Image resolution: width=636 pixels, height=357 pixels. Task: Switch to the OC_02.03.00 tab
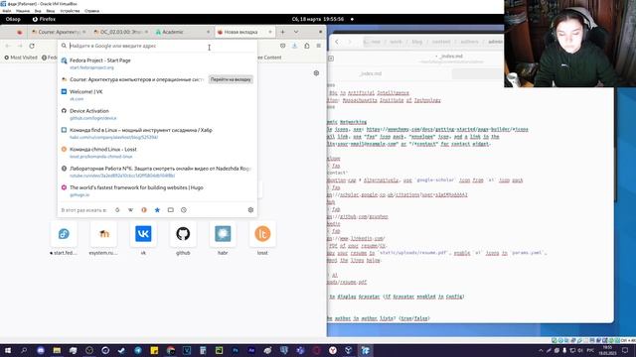pos(120,32)
